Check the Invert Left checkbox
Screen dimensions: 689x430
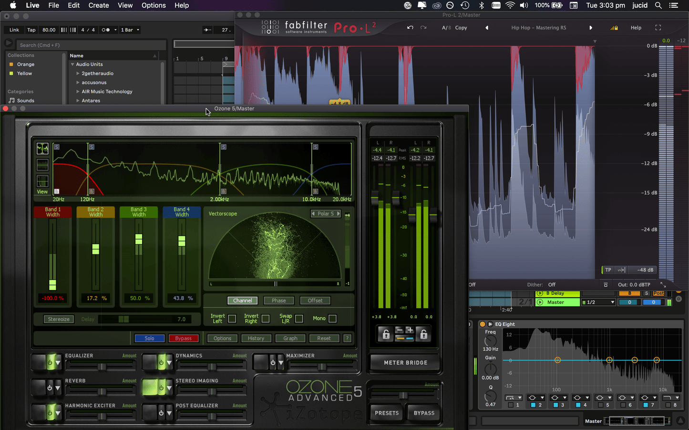coord(233,318)
